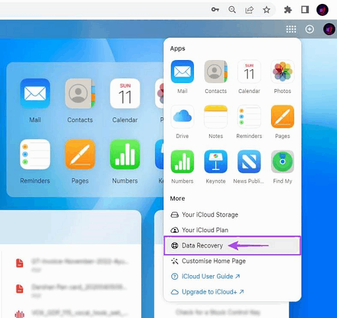337x318 pixels.
Task: Toggle the app launcher grid button
Action: click(x=291, y=29)
